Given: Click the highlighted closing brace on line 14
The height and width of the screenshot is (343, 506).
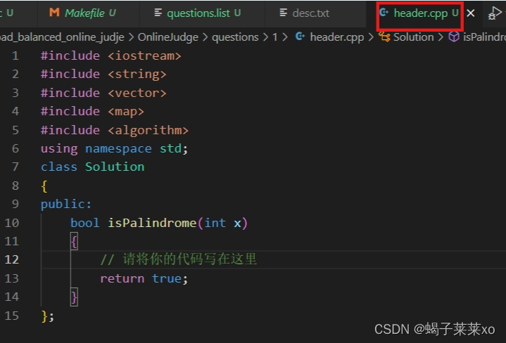Looking at the screenshot, I should tap(74, 297).
